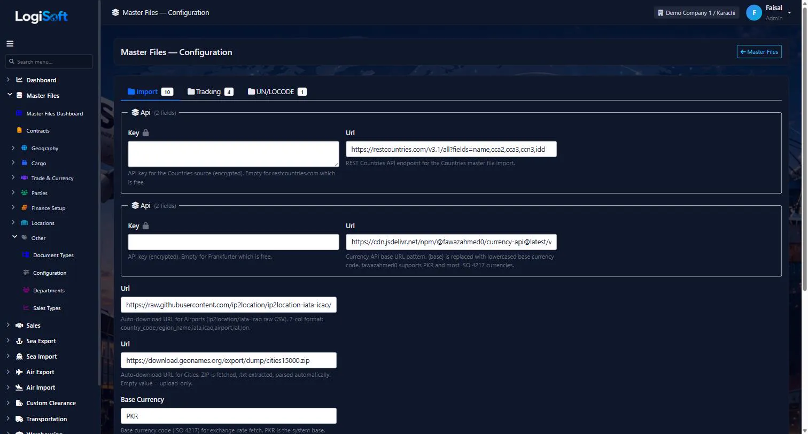Screen dimensions: 808x434
Task: Click the Parties people icon
Action: [24, 192]
